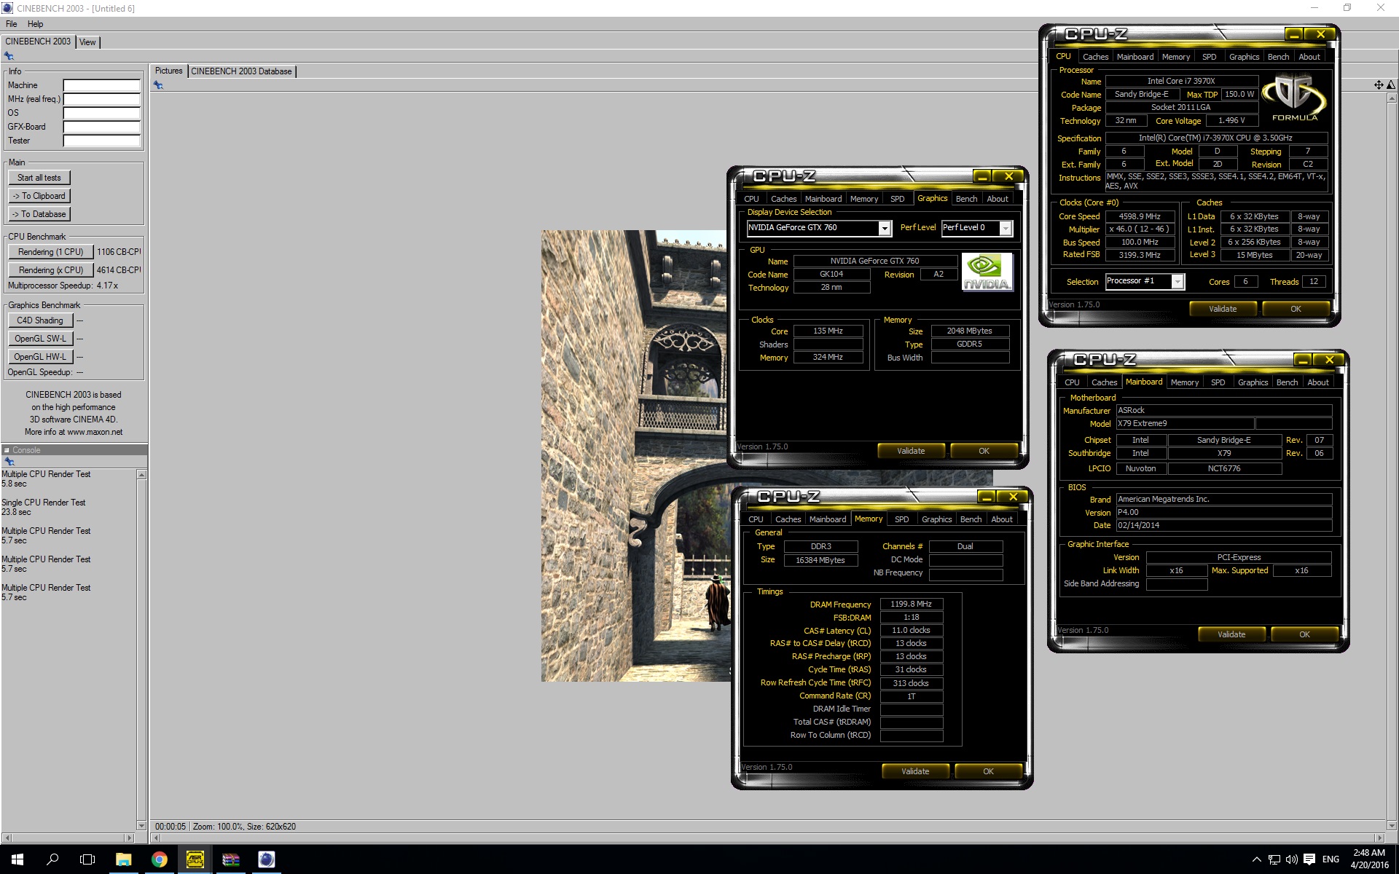The width and height of the screenshot is (1399, 874).
Task: Open Windows Start menu
Action: tap(17, 859)
